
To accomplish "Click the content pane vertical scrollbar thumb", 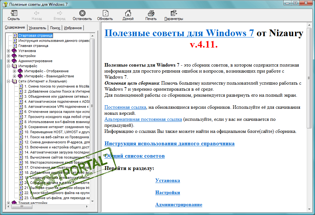I will 309,78.
